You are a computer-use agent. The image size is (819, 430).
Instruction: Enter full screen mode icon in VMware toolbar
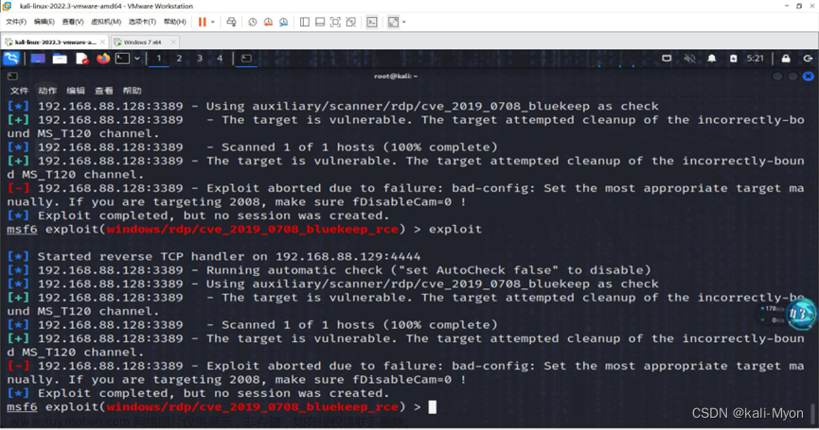tap(335, 22)
